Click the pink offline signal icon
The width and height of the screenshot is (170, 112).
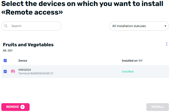click(x=13, y=71)
